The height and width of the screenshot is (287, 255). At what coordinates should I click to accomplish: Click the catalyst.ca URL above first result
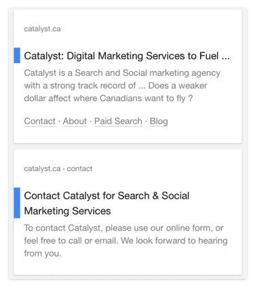coord(42,29)
